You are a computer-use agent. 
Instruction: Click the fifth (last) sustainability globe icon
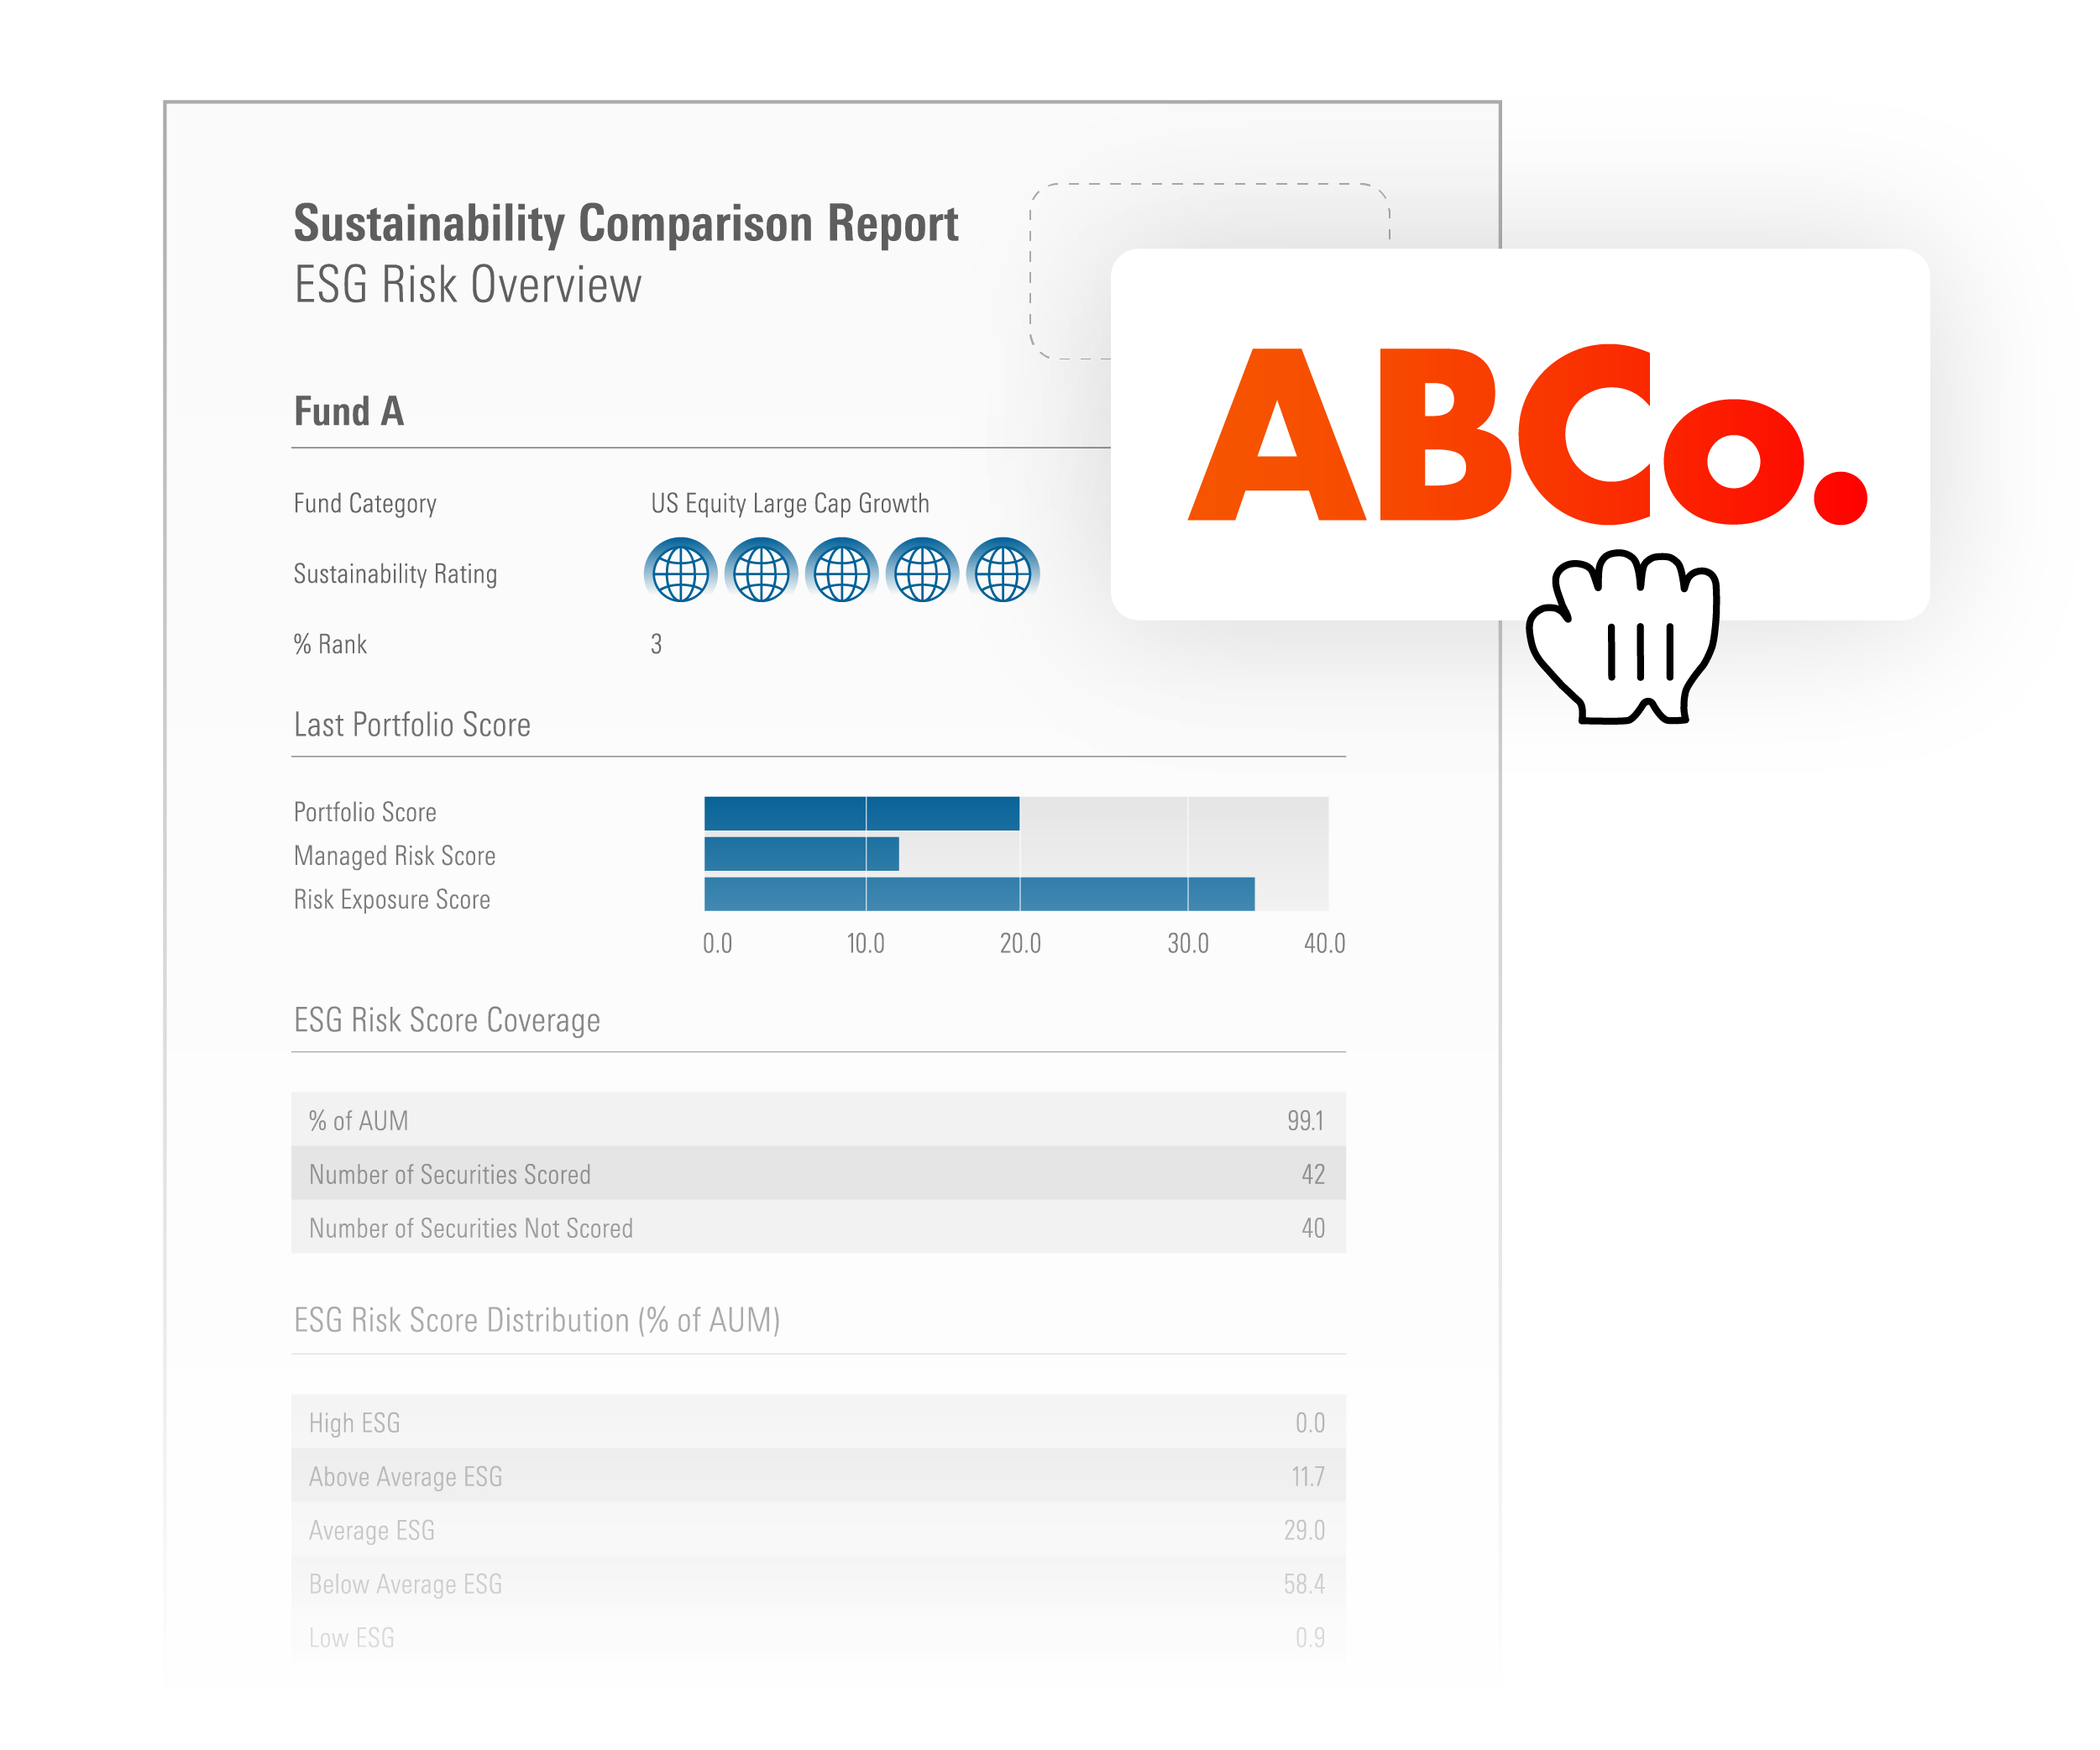tap(1002, 571)
